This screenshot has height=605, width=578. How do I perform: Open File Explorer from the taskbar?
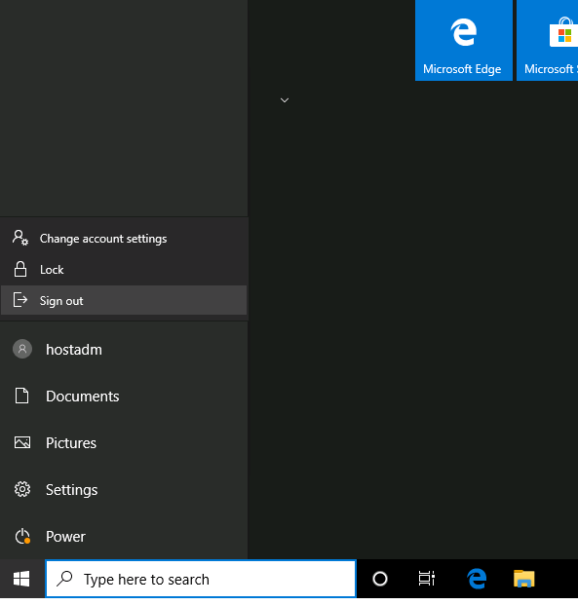pyautogui.click(x=524, y=579)
